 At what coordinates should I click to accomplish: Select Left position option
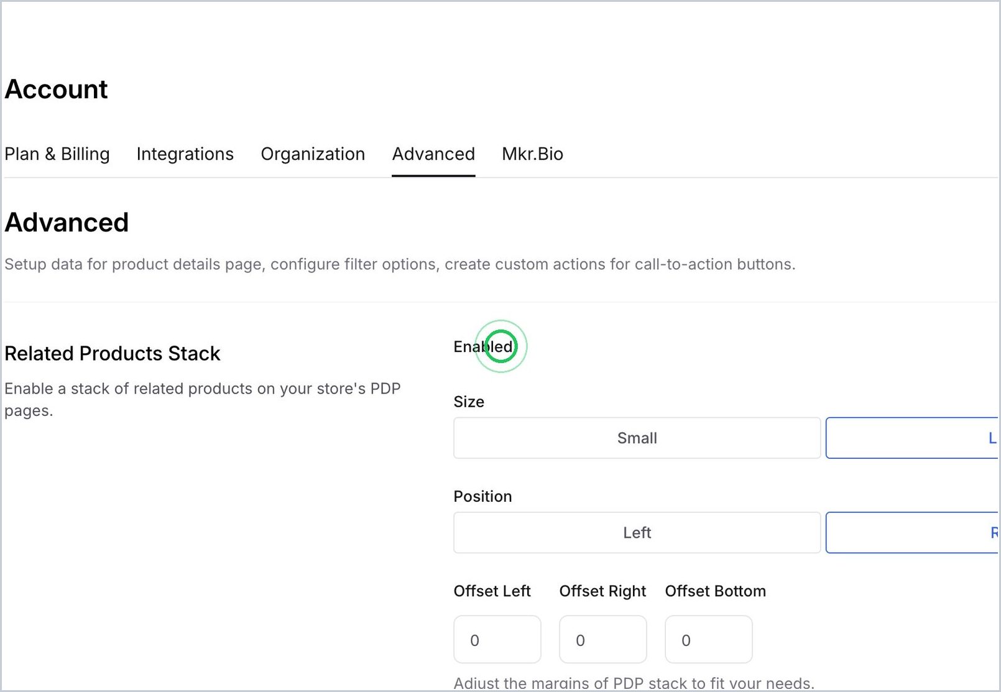637,532
